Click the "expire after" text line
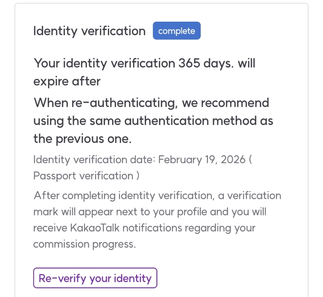The width and height of the screenshot is (323, 297). [x=67, y=81]
